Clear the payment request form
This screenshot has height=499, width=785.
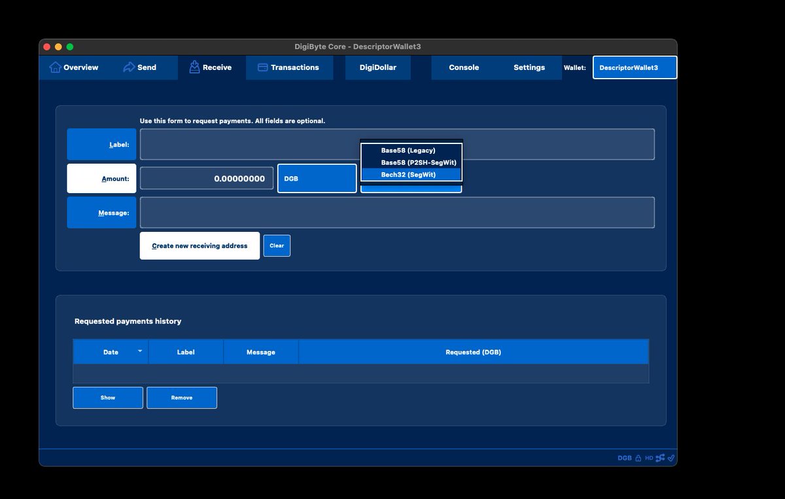pos(276,246)
